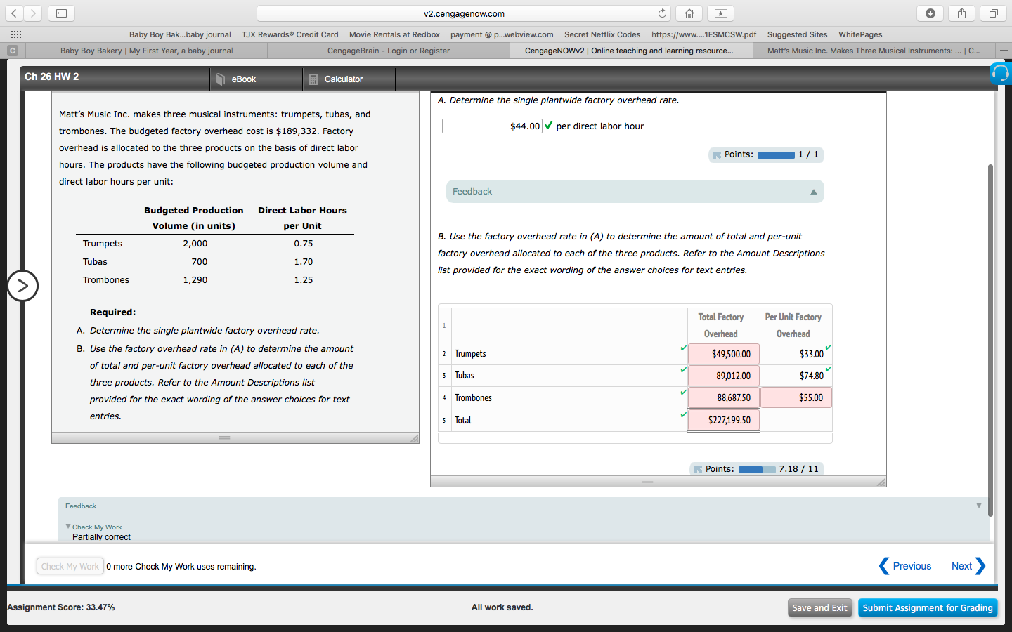1012x632 pixels.
Task: Edit the $44.00 plantwide rate field
Action: pyautogui.click(x=492, y=126)
